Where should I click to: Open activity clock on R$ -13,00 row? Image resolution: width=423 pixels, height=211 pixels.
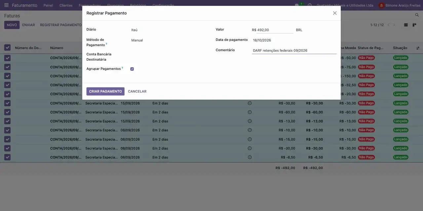coord(250,121)
